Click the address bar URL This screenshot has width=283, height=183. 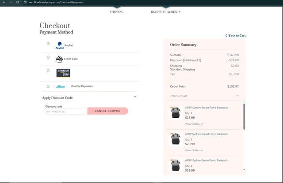pyautogui.click(x=56, y=2)
